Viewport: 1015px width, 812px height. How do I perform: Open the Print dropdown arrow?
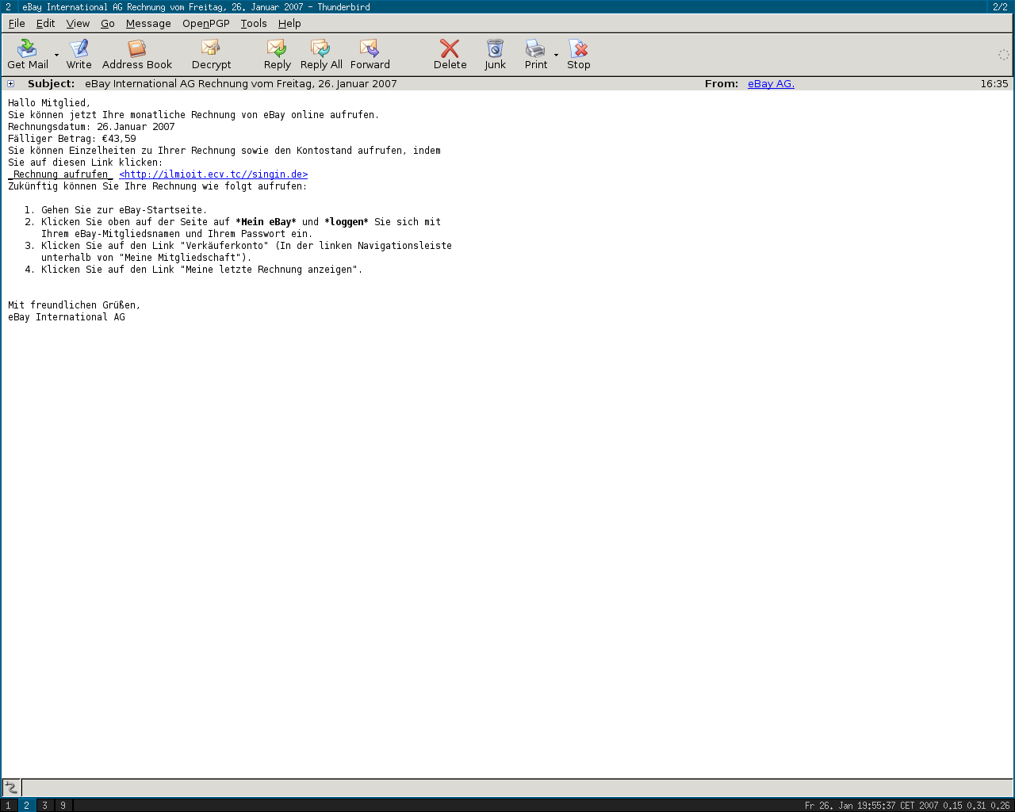coord(556,56)
